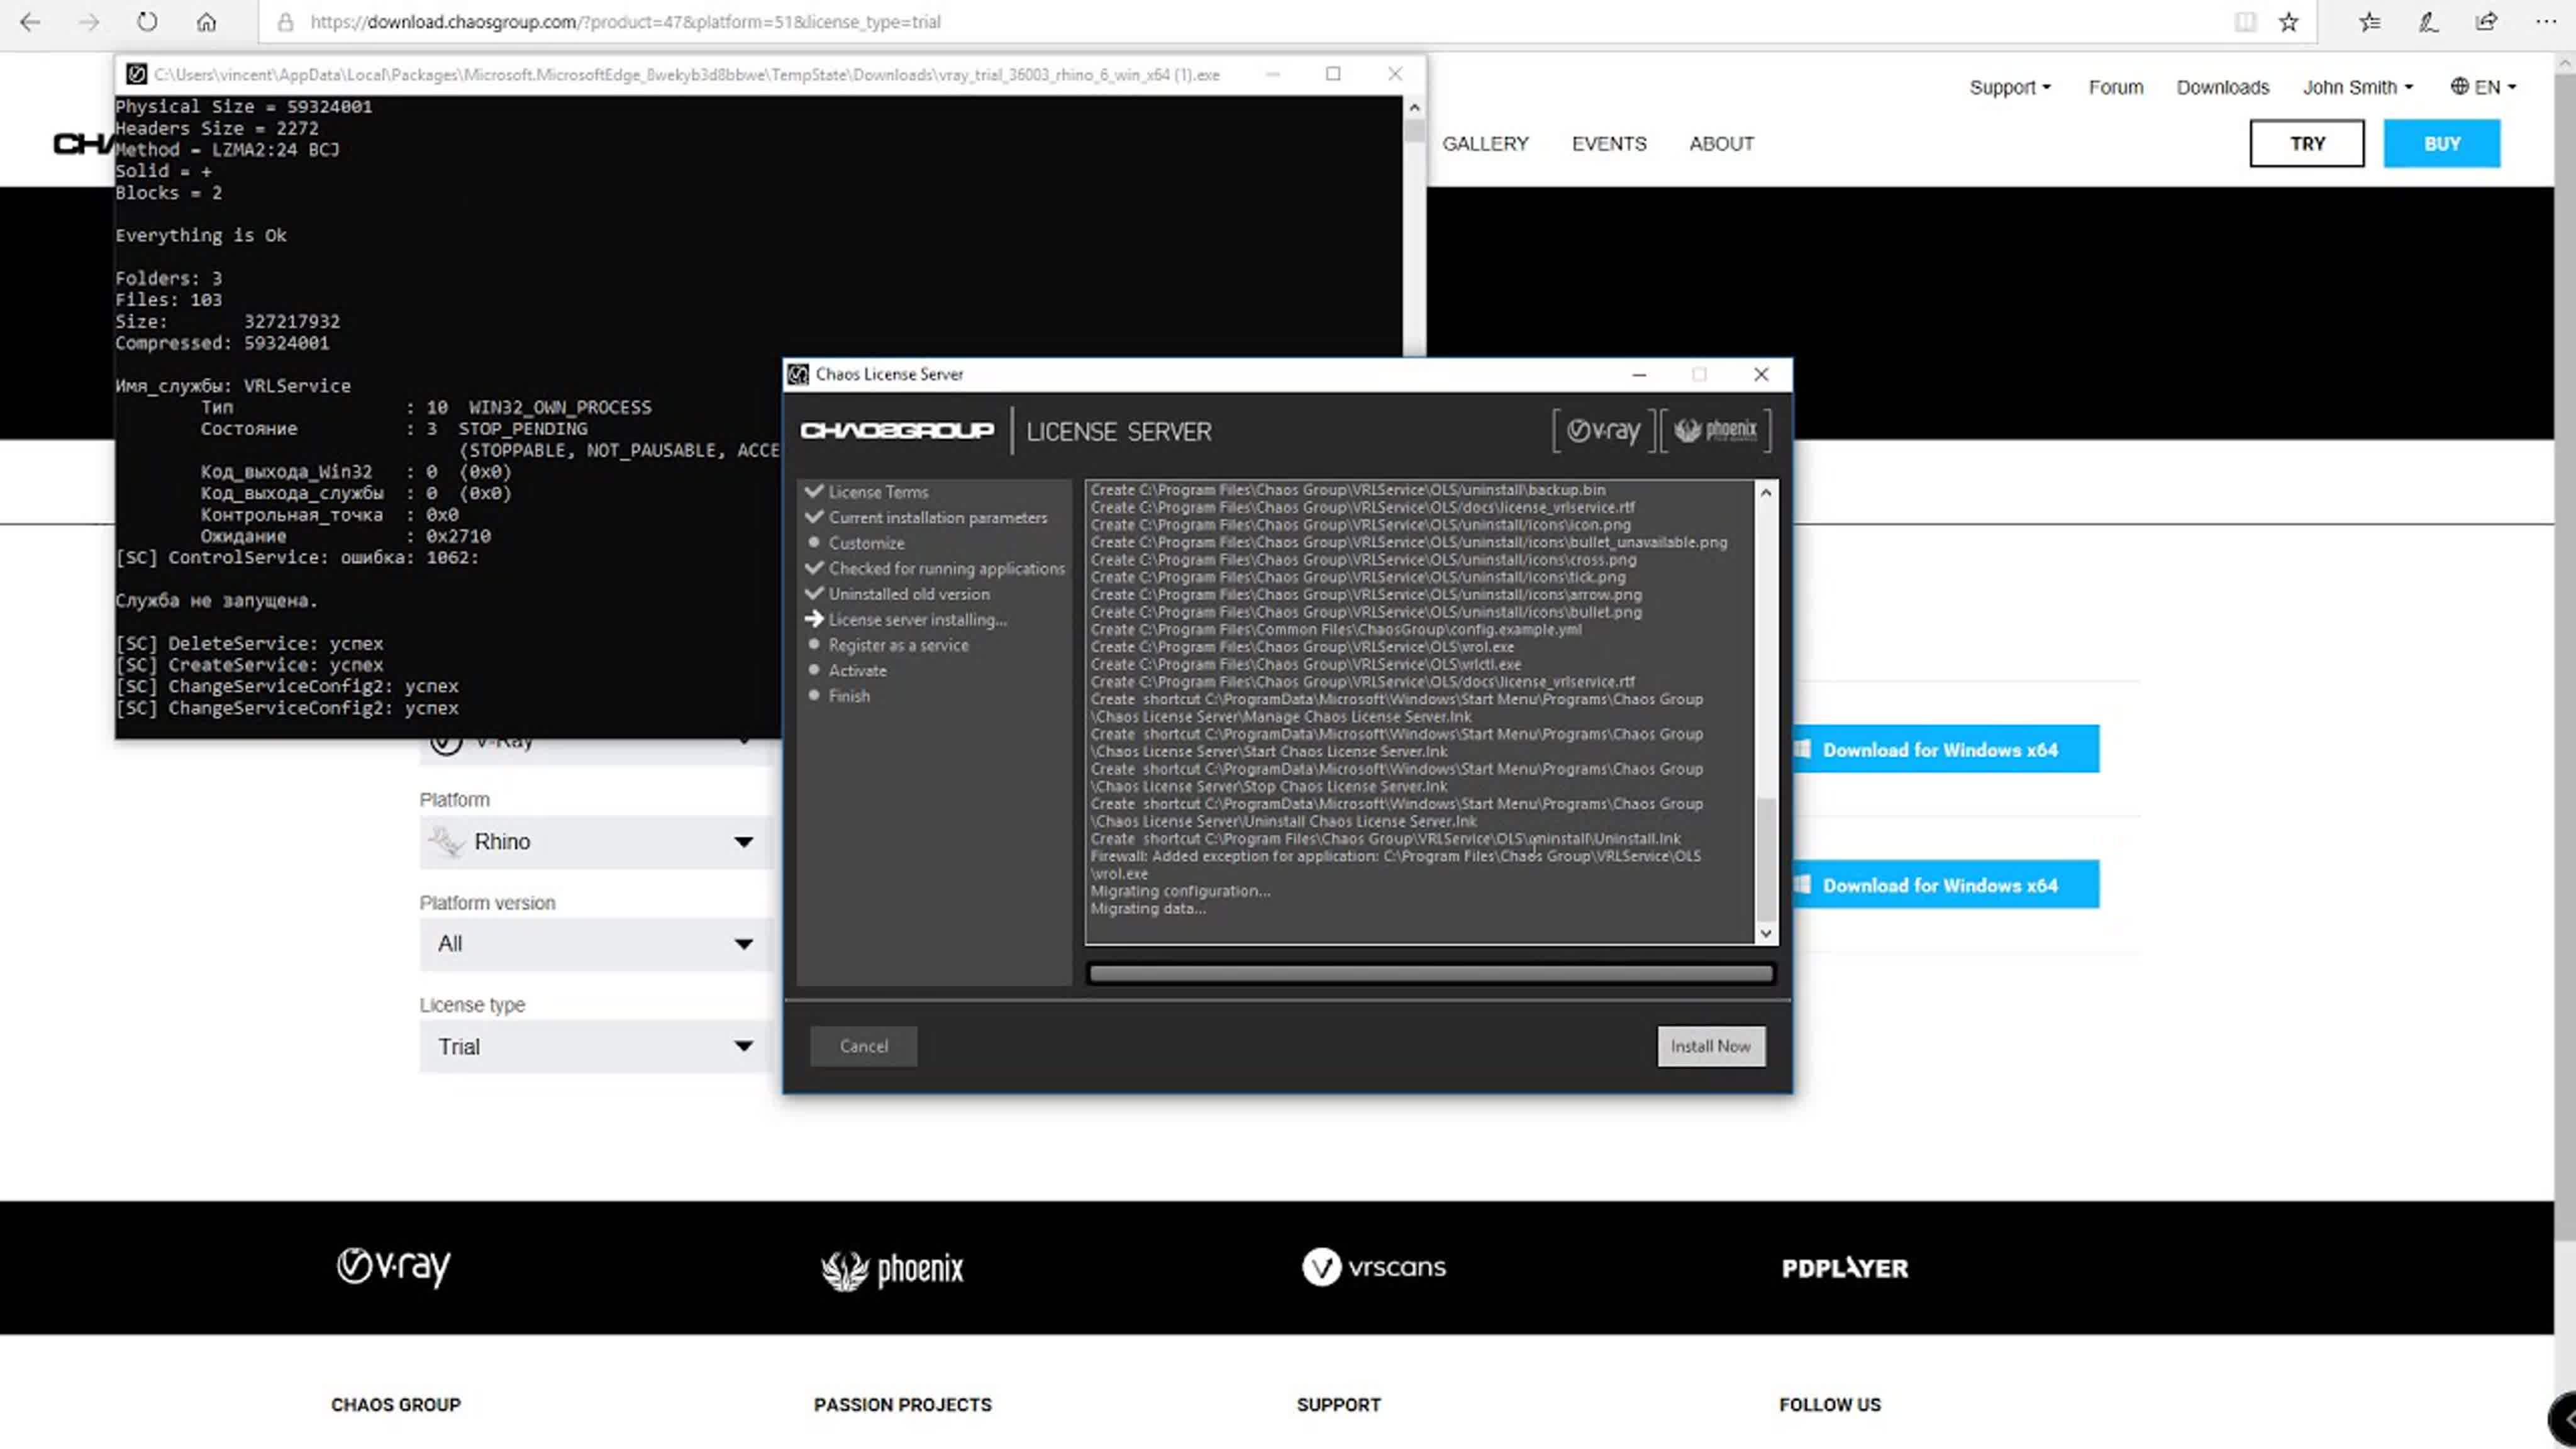The width and height of the screenshot is (2576, 1449).
Task: Open the John Smith account dropdown
Action: pyautogui.click(x=2358, y=87)
